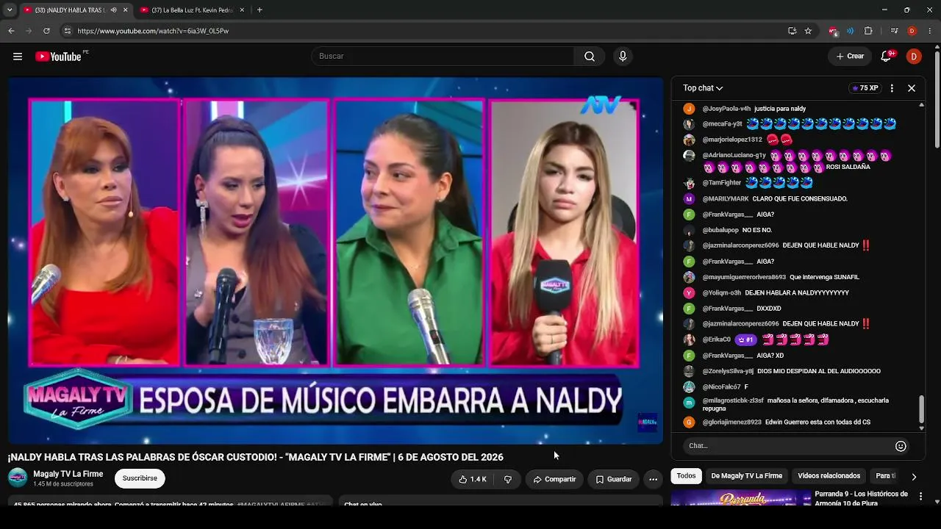
Task: Select De Magaly TV La Firme chip
Action: 746,476
